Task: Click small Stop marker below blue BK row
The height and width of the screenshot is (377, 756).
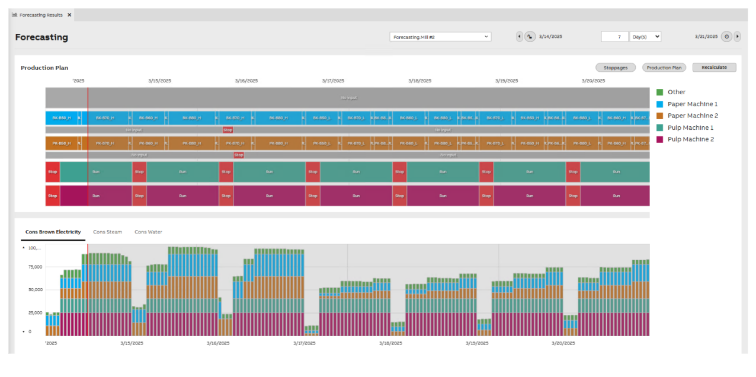Action: tap(228, 130)
